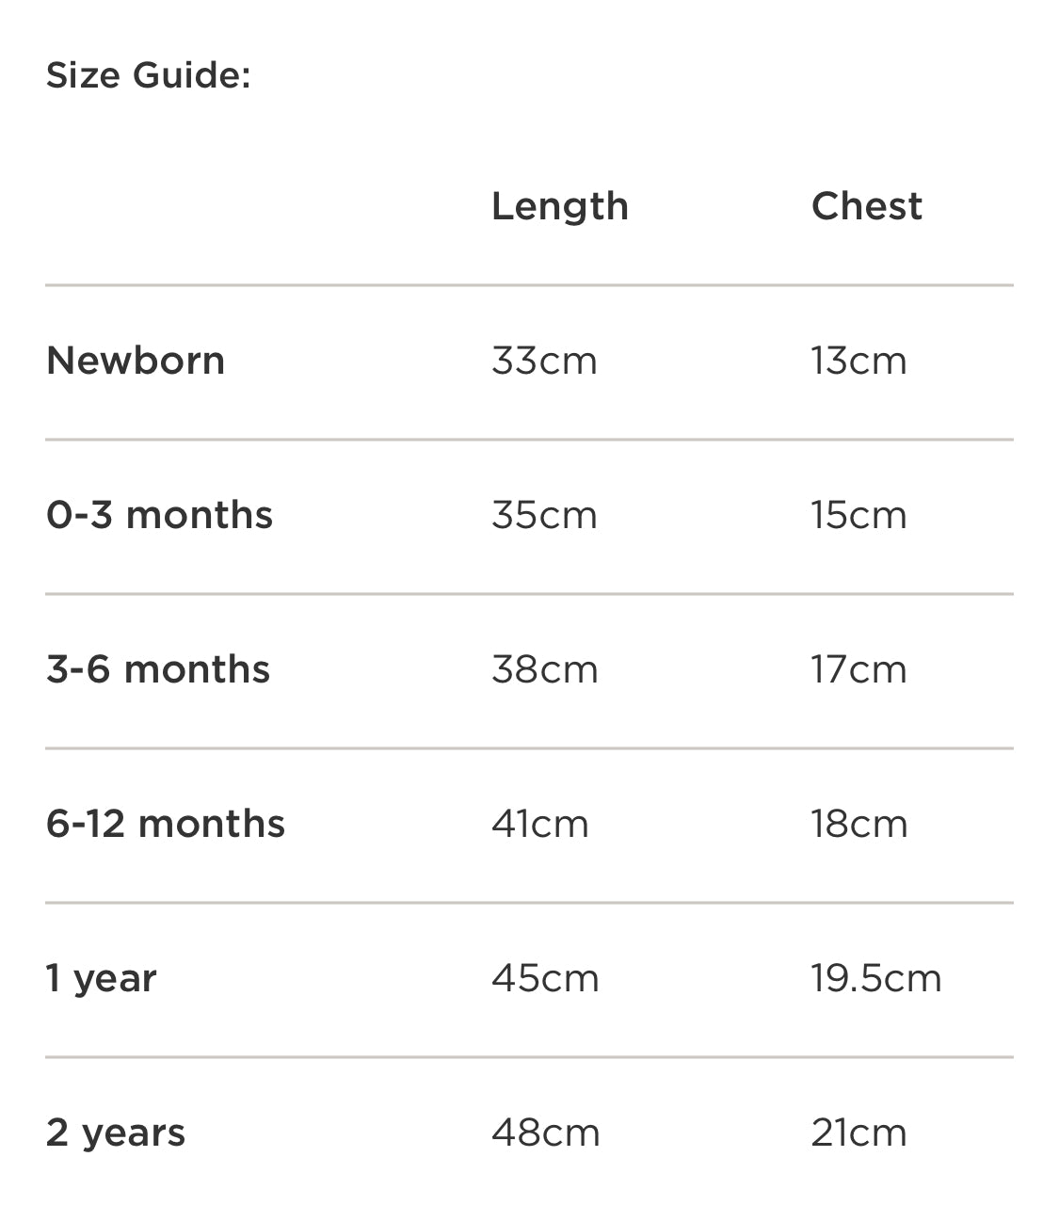Click the 38cm length value
This screenshot has height=1205, width=1059.
(544, 669)
